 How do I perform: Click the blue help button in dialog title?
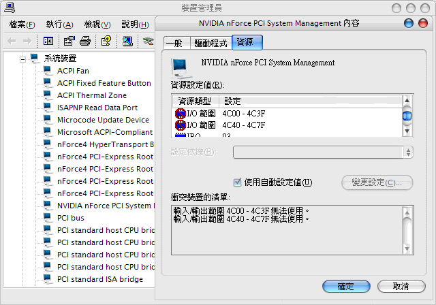click(x=409, y=23)
